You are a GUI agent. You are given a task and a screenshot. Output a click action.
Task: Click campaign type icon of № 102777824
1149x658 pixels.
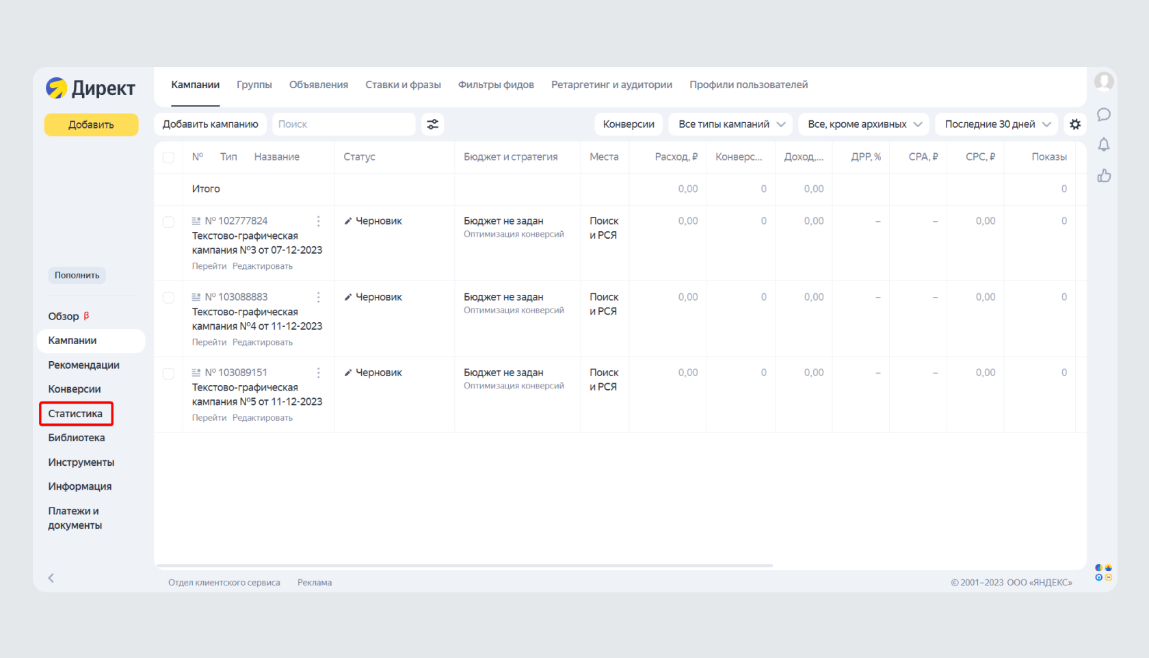pos(196,221)
